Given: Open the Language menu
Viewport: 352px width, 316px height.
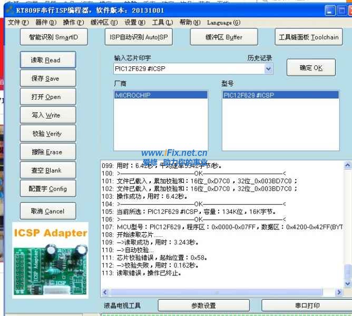Looking at the screenshot, I should [x=223, y=23].
